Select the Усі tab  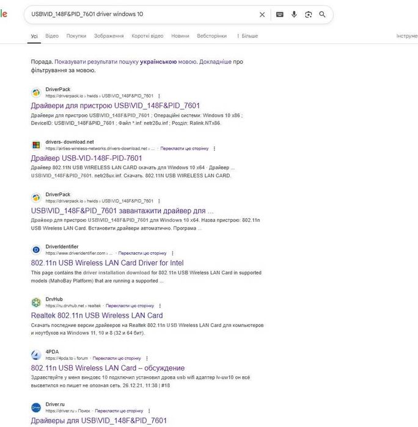34,36
